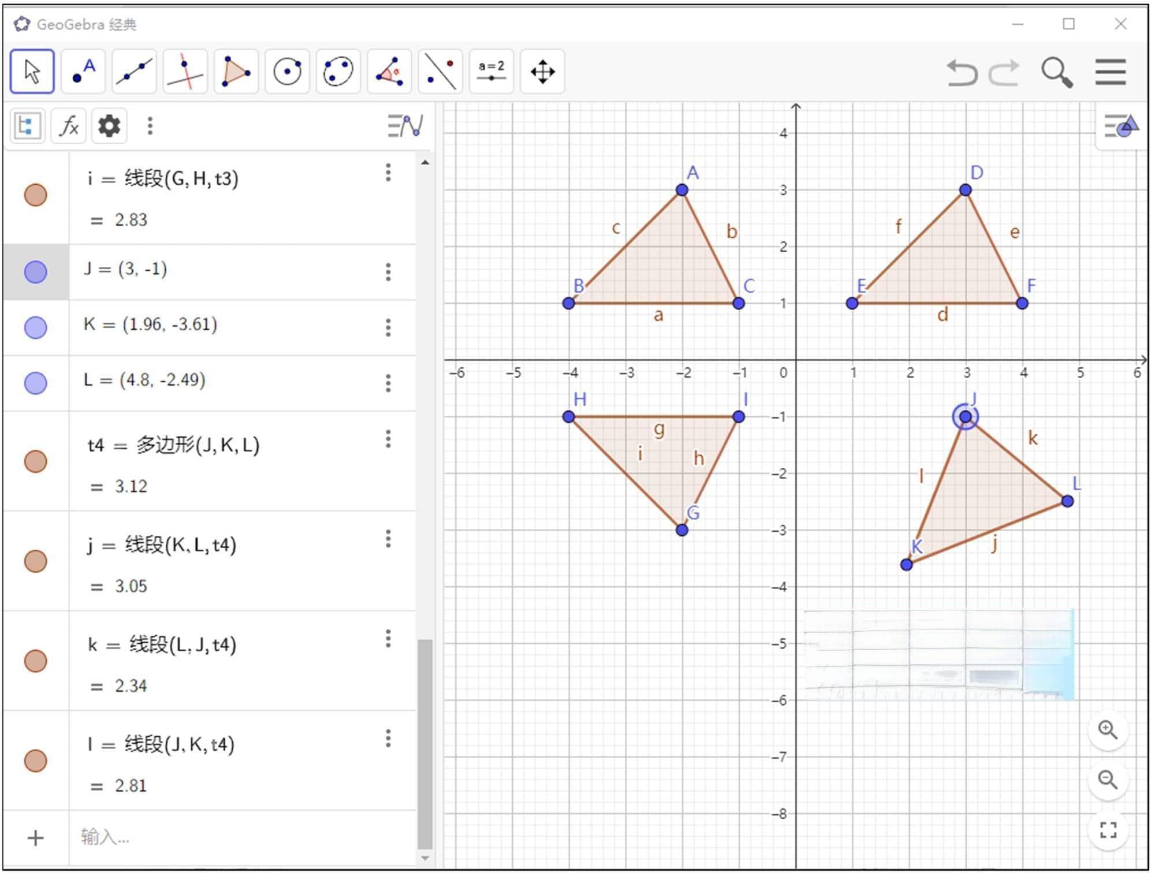Screen dimensions: 1155x876
Task: Select the Ellipse conic tool
Action: 338,72
